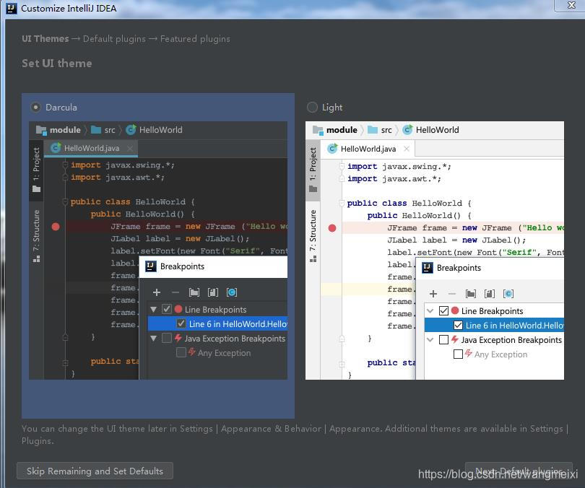Click module folder icon in Light preview
This screenshot has height=488, width=585.
[x=318, y=130]
